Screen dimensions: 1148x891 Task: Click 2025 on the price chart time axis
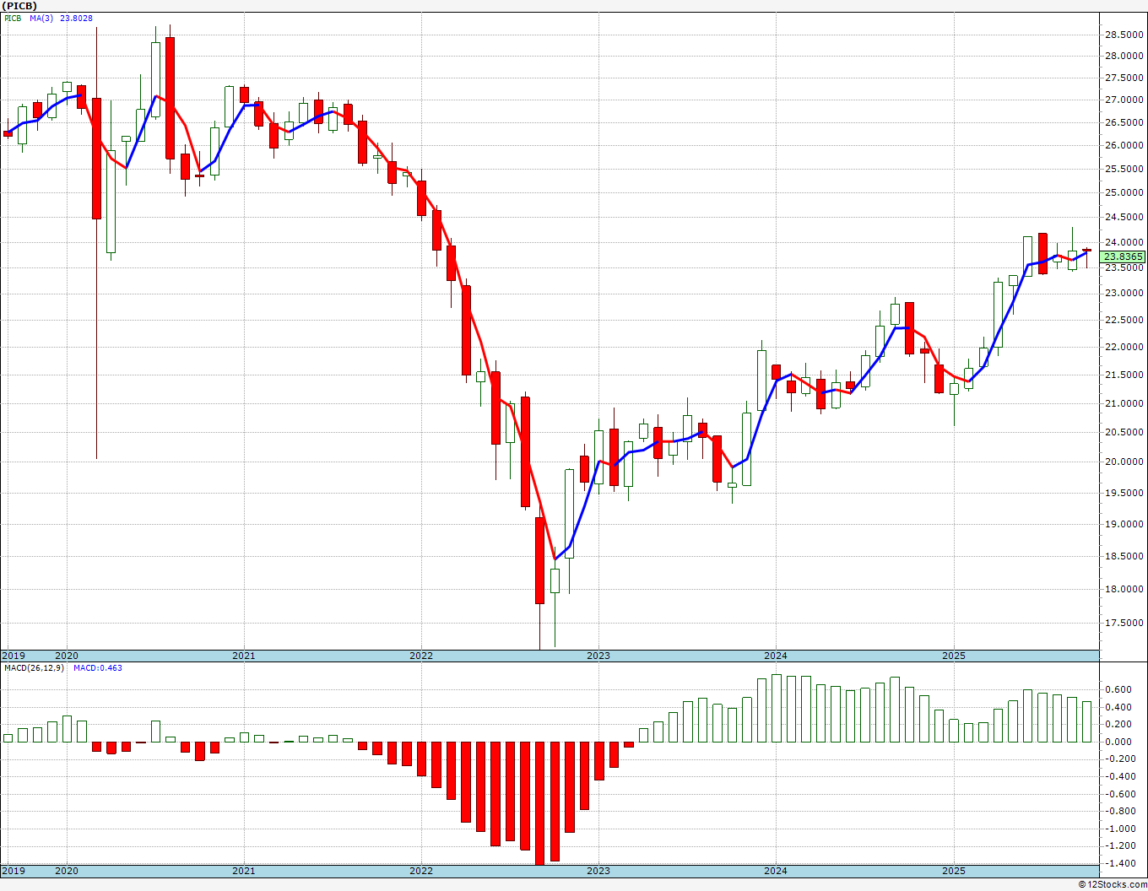tap(954, 656)
